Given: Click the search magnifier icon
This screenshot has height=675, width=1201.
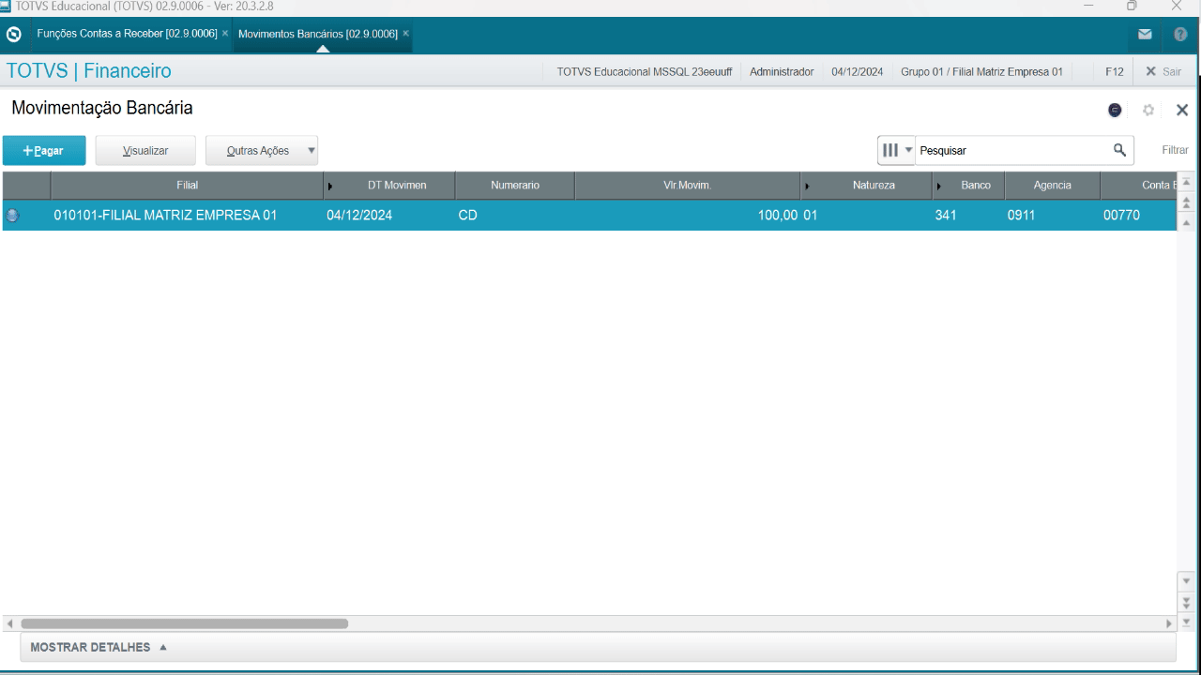Looking at the screenshot, I should 1119,150.
